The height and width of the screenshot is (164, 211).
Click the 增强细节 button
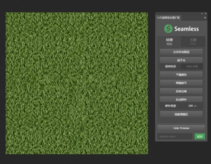181,83
